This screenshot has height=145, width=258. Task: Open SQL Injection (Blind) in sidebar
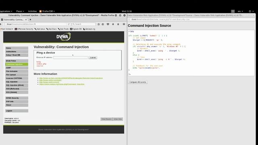[x=17, y=85]
